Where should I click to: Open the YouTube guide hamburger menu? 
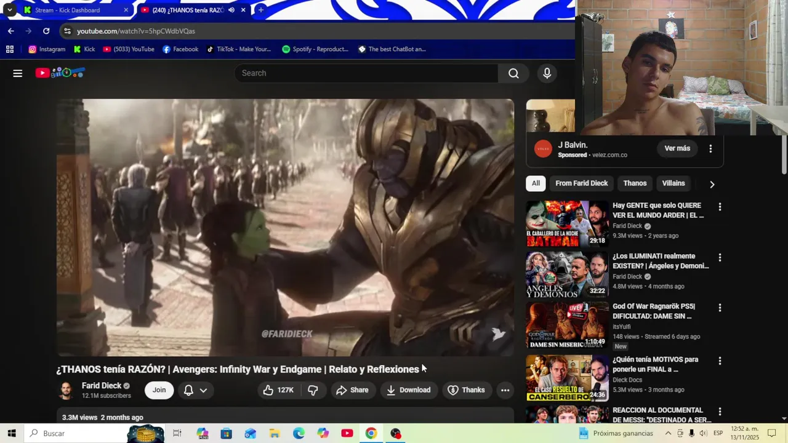pos(18,73)
